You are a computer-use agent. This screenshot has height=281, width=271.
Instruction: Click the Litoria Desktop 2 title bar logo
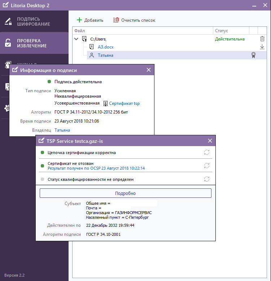pyautogui.click(x=5, y=5)
